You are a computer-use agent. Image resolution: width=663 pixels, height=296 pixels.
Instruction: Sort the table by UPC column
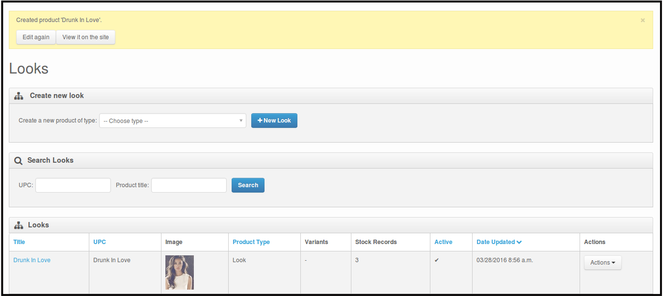pyautogui.click(x=100, y=242)
